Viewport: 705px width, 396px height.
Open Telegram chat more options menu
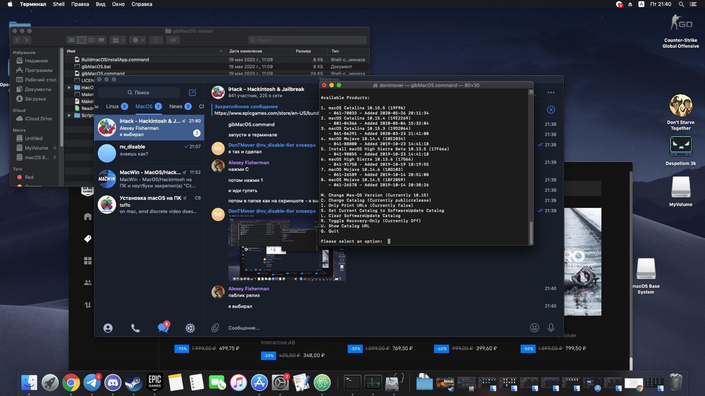point(551,92)
